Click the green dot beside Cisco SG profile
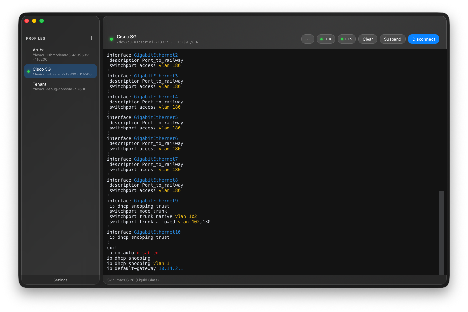Viewport: 468px width, 312px height. (29, 71)
